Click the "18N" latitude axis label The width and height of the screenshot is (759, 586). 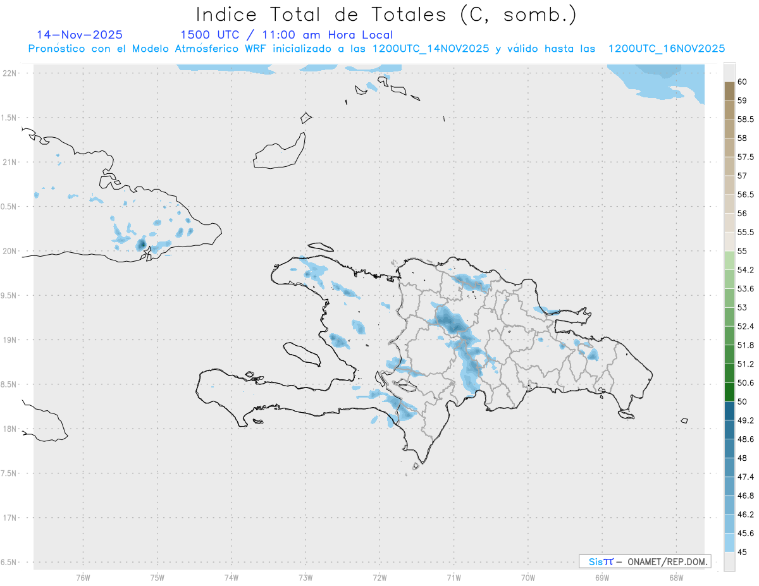pos(9,429)
